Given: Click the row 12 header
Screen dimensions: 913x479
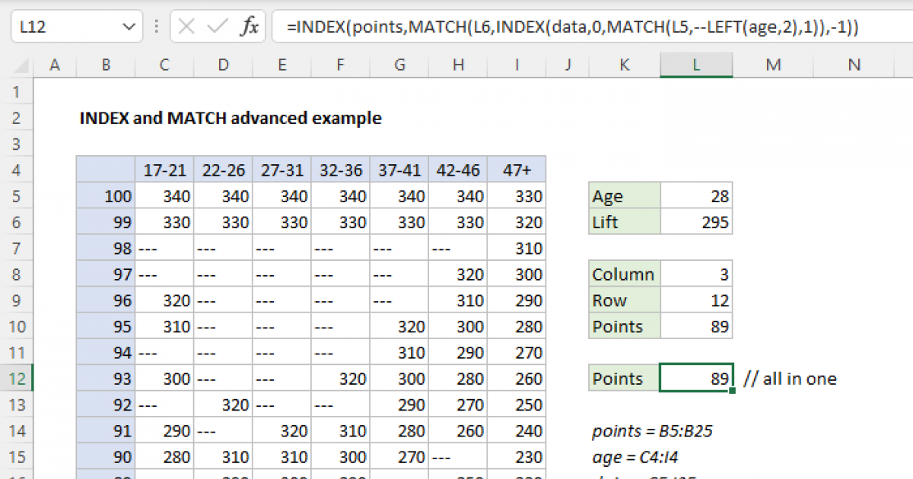Looking at the screenshot, I should 17,378.
